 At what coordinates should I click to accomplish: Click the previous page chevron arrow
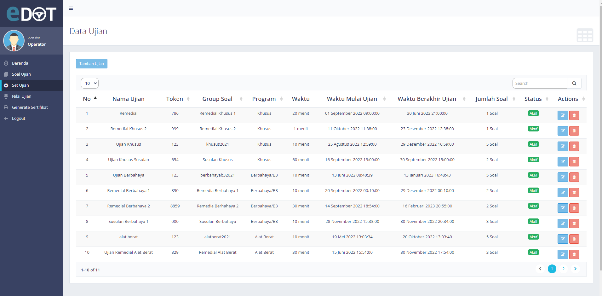pyautogui.click(x=540, y=269)
